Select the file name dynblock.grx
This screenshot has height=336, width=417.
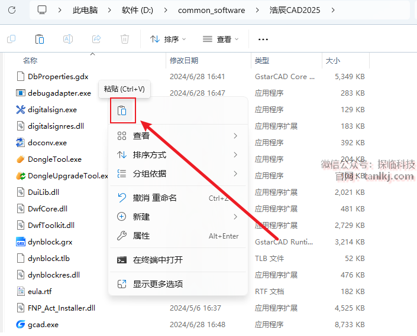[50, 242]
